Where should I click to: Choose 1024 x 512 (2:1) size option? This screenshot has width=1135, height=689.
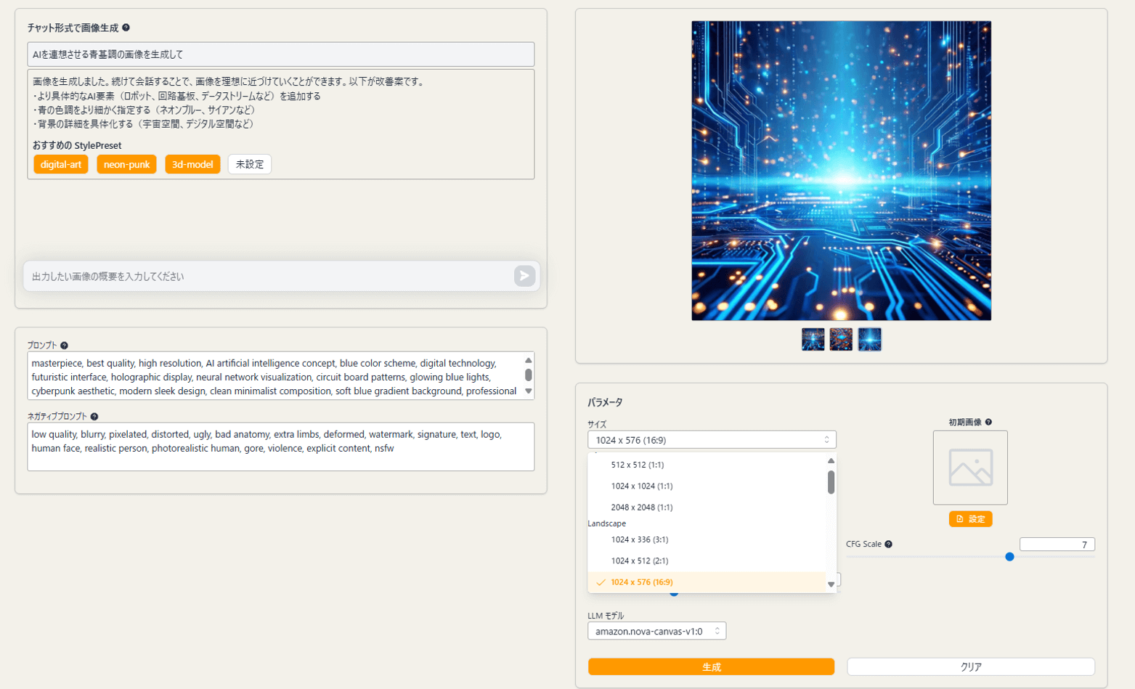(x=639, y=561)
